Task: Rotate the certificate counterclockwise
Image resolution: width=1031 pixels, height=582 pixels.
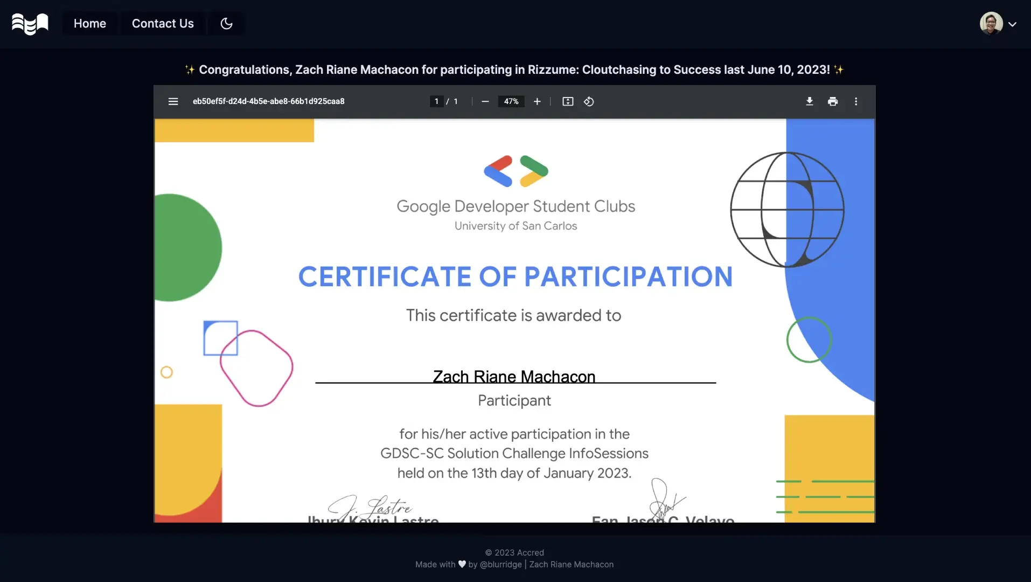Action: [589, 101]
